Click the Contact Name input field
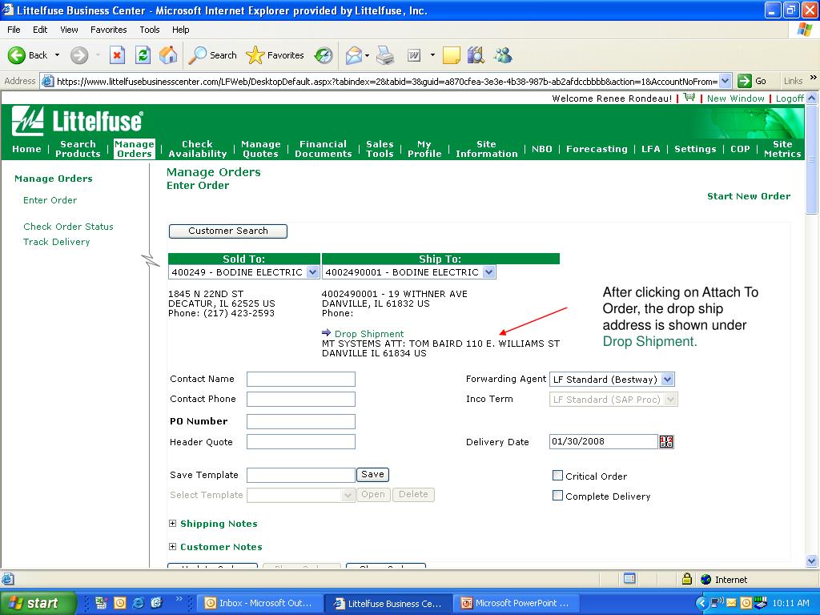820x615 pixels. tap(301, 379)
